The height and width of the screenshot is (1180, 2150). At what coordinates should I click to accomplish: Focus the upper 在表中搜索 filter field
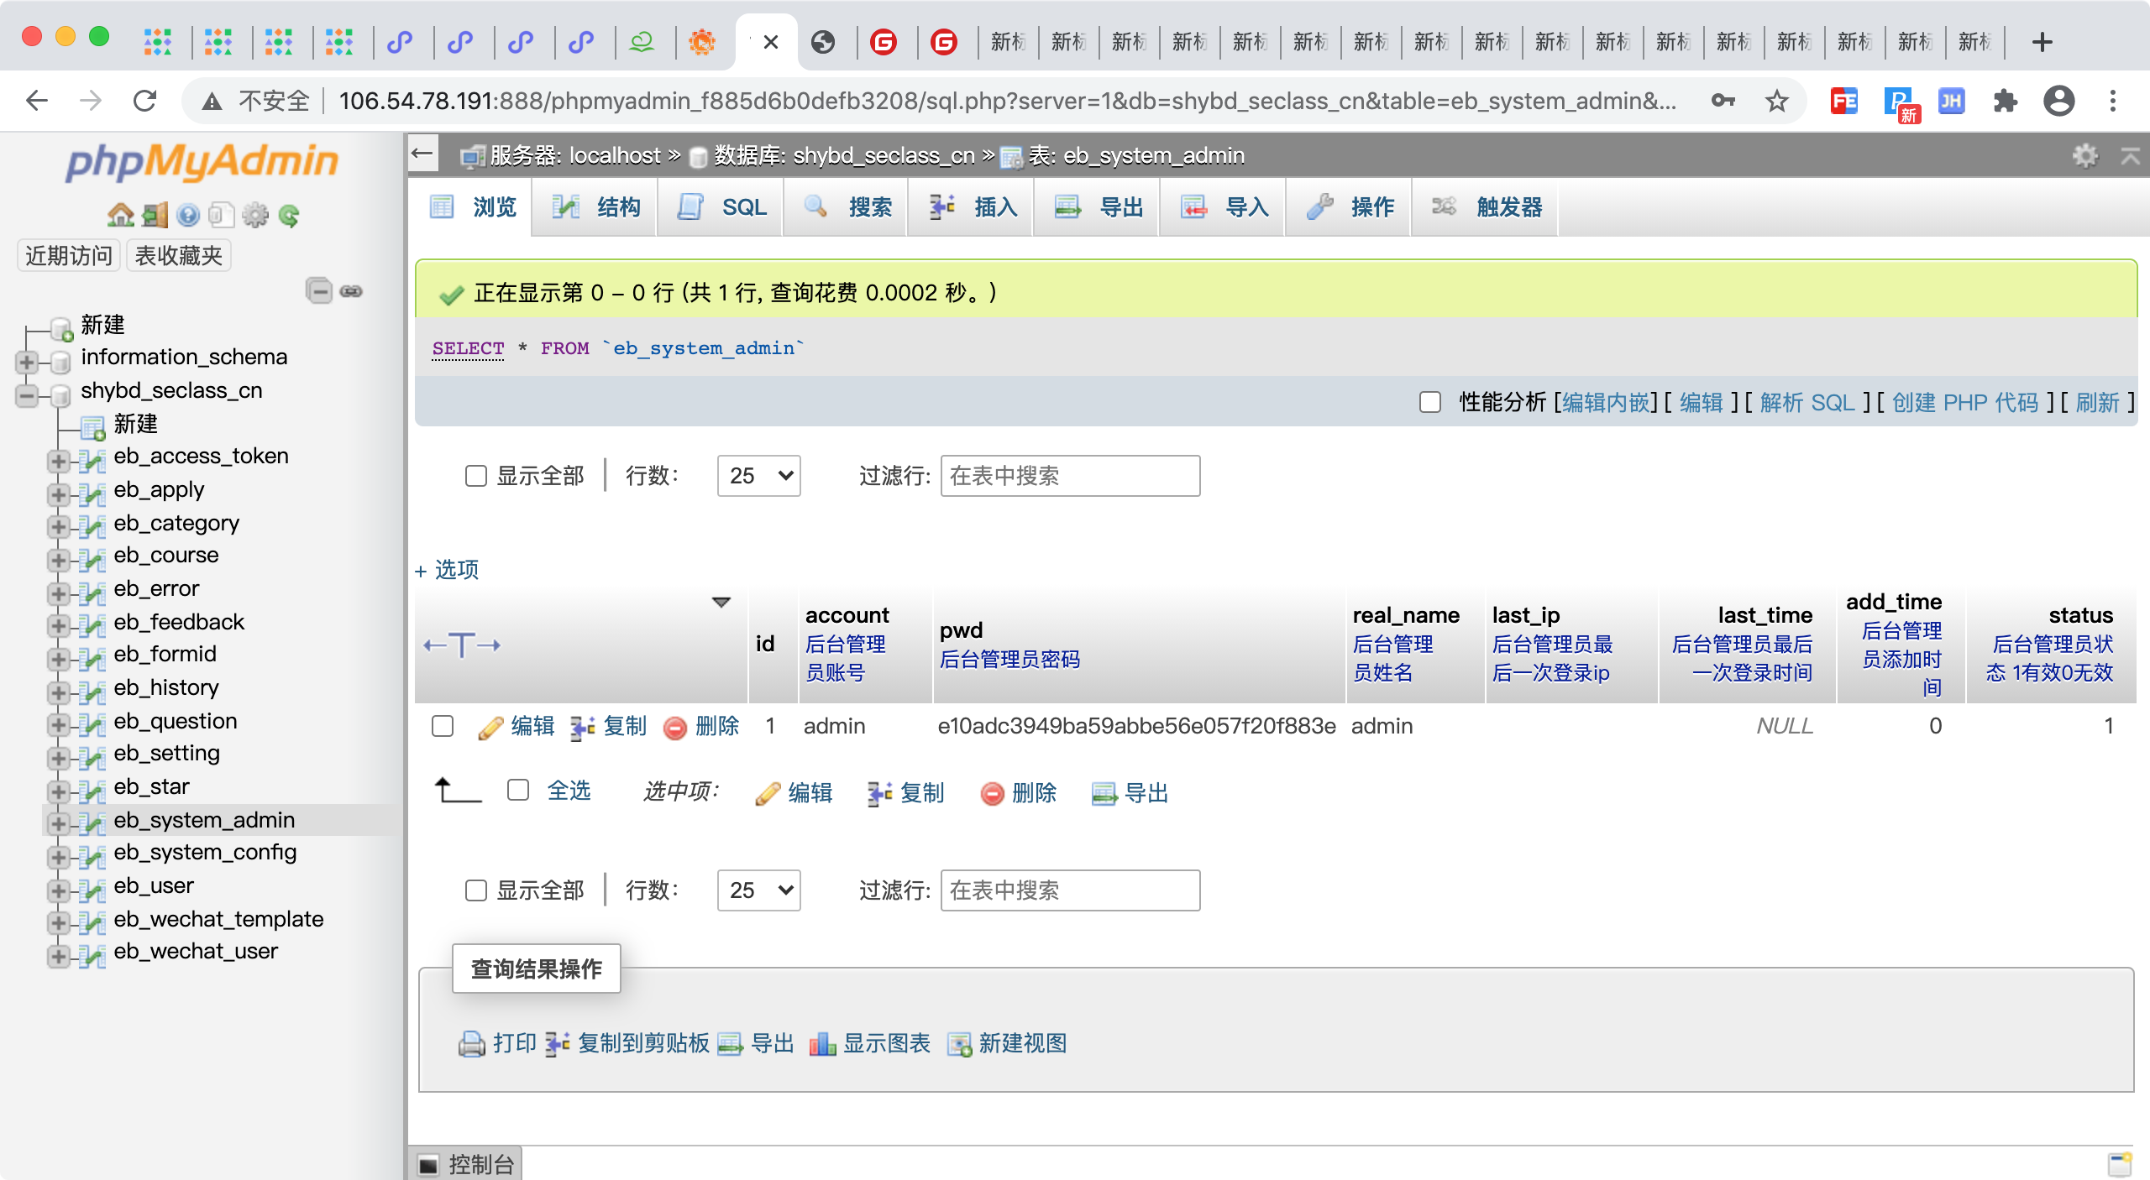click(x=1070, y=476)
